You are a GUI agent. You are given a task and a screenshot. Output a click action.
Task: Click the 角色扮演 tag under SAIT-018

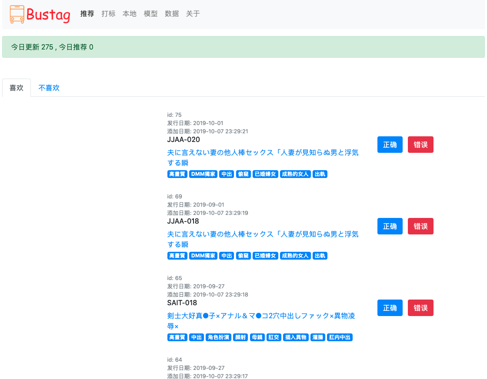pyautogui.click(x=218, y=337)
